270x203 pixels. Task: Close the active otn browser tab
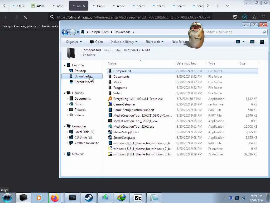click(x=84, y=6)
